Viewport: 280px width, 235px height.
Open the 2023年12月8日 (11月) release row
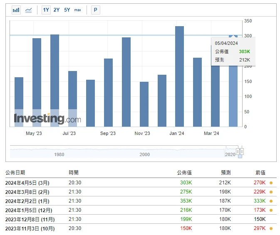[x=30, y=219]
